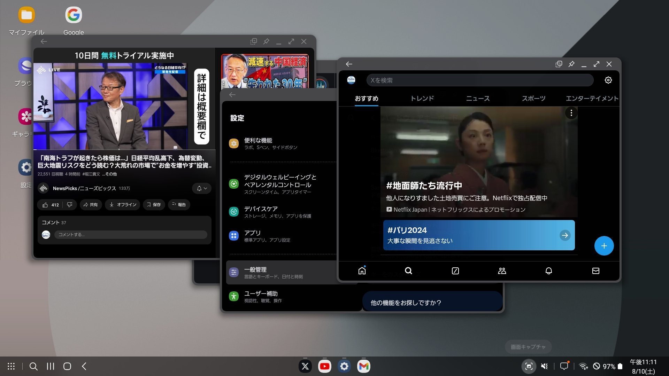
Task: Switch to スポーツ tab in X
Action: click(x=534, y=99)
